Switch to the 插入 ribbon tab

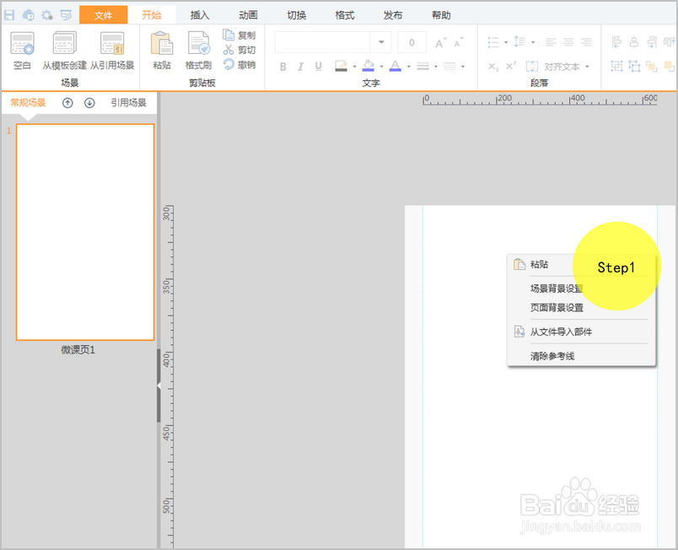[200, 15]
